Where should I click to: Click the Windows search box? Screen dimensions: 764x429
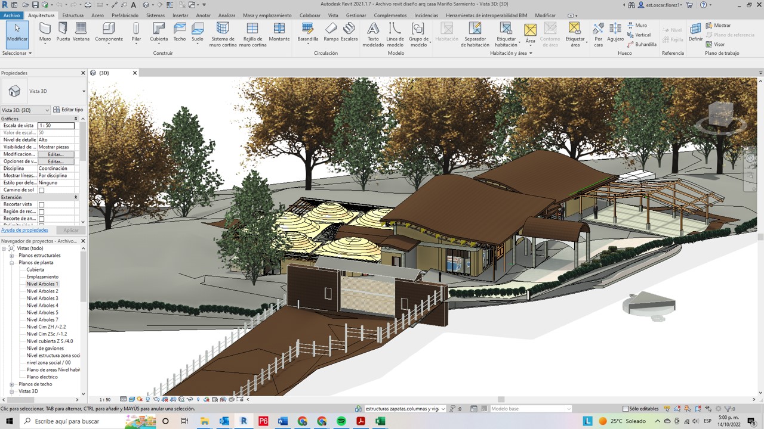73,421
